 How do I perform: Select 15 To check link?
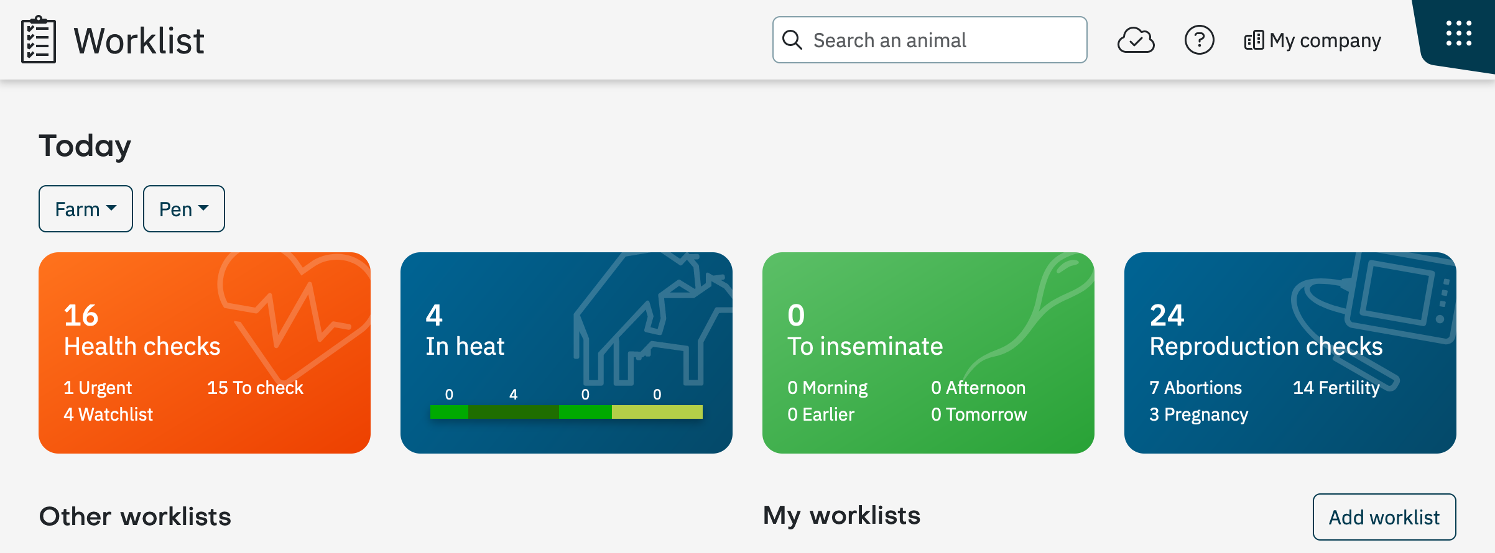click(x=255, y=388)
